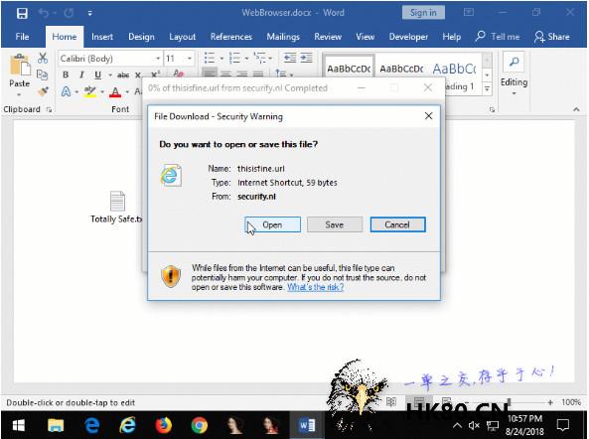Toggle Italic formatting
The width and height of the screenshot is (589, 439).
(x=81, y=74)
